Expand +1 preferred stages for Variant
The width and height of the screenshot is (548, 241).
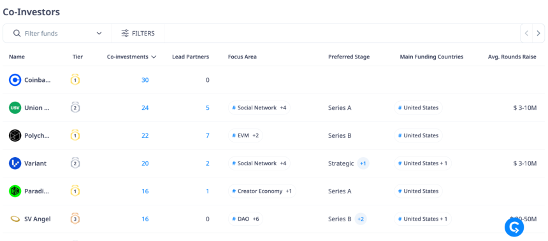pos(363,163)
